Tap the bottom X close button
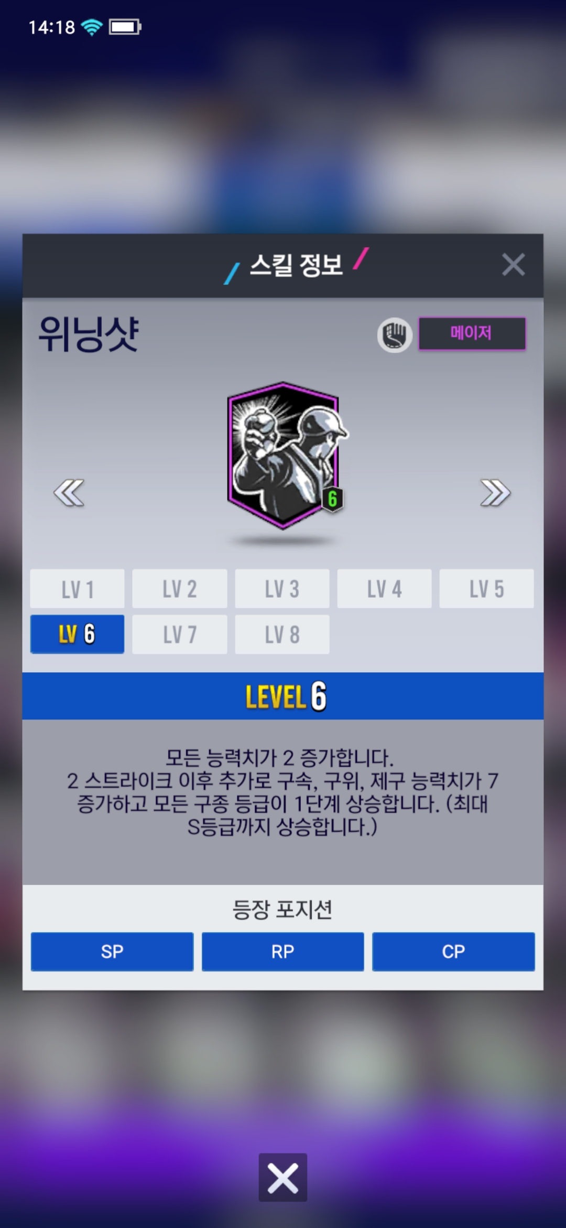566x1228 pixels. pyautogui.click(x=283, y=1178)
